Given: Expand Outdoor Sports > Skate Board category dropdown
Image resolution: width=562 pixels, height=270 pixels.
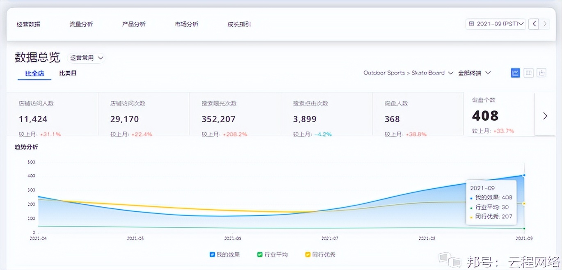Looking at the screenshot, I should (x=408, y=73).
